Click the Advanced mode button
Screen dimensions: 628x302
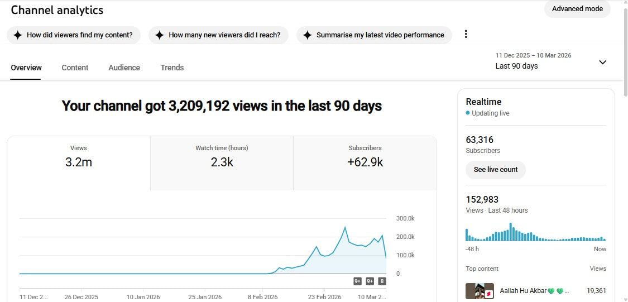click(577, 9)
